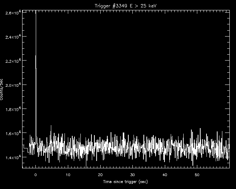Image resolution: width=236 pixels, height=189 pixels.
Task: Click the x-axis tick label 20
Action: [x=100, y=175]
